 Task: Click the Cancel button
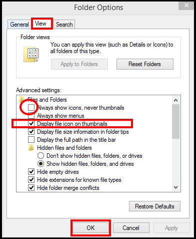[131, 228]
